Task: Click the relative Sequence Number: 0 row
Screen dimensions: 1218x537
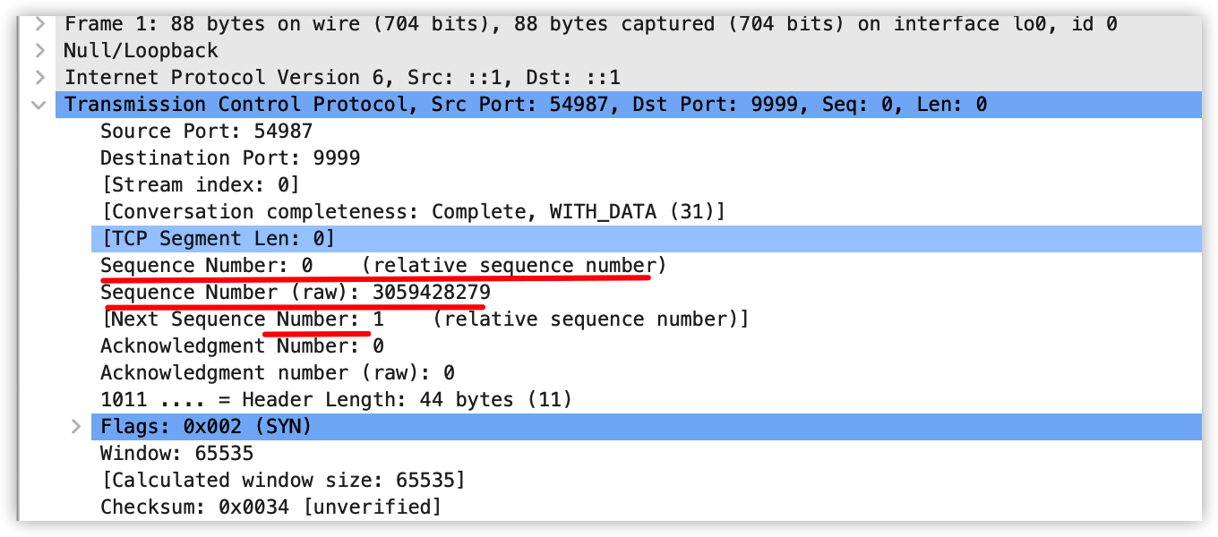Action: 383,266
